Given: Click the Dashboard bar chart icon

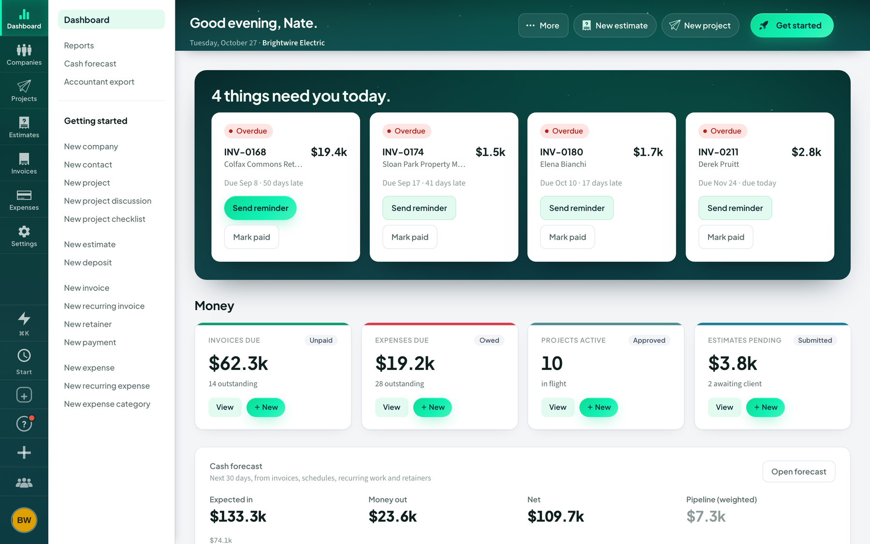Looking at the screenshot, I should 24,18.
